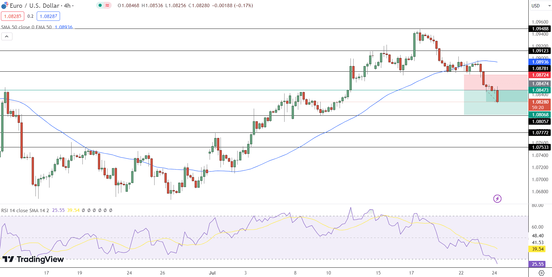The image size is (552, 277).
Task: Click the red stop-loss zone of the position
Action: [496, 83]
